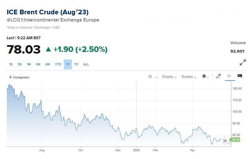250x159 pixels.
Task: Expand the Display dropdown
Action: pos(169,77)
